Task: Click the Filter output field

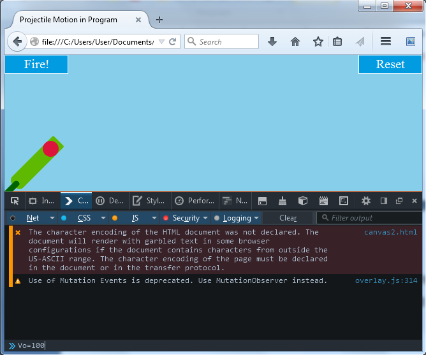Action: pyautogui.click(x=369, y=218)
